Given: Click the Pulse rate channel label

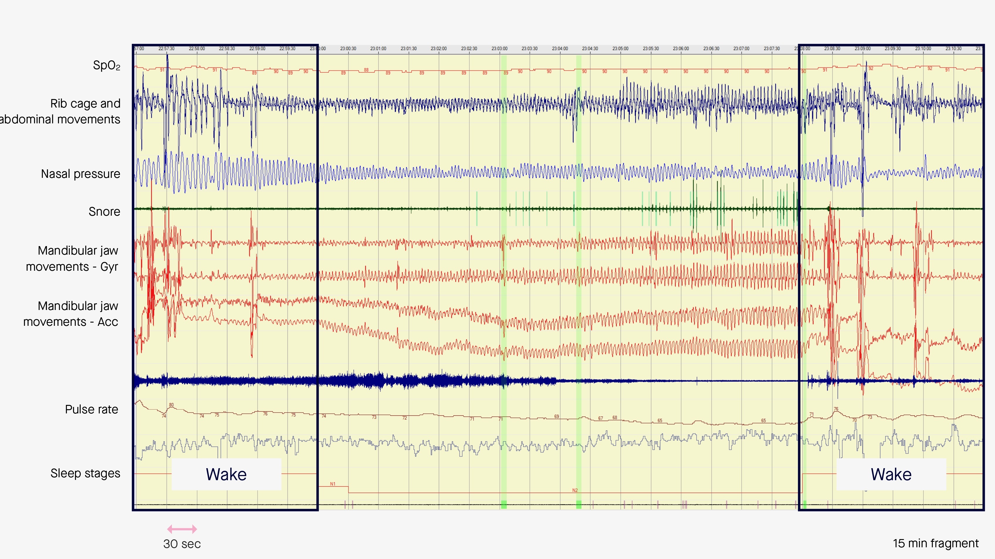Looking at the screenshot, I should click(92, 409).
